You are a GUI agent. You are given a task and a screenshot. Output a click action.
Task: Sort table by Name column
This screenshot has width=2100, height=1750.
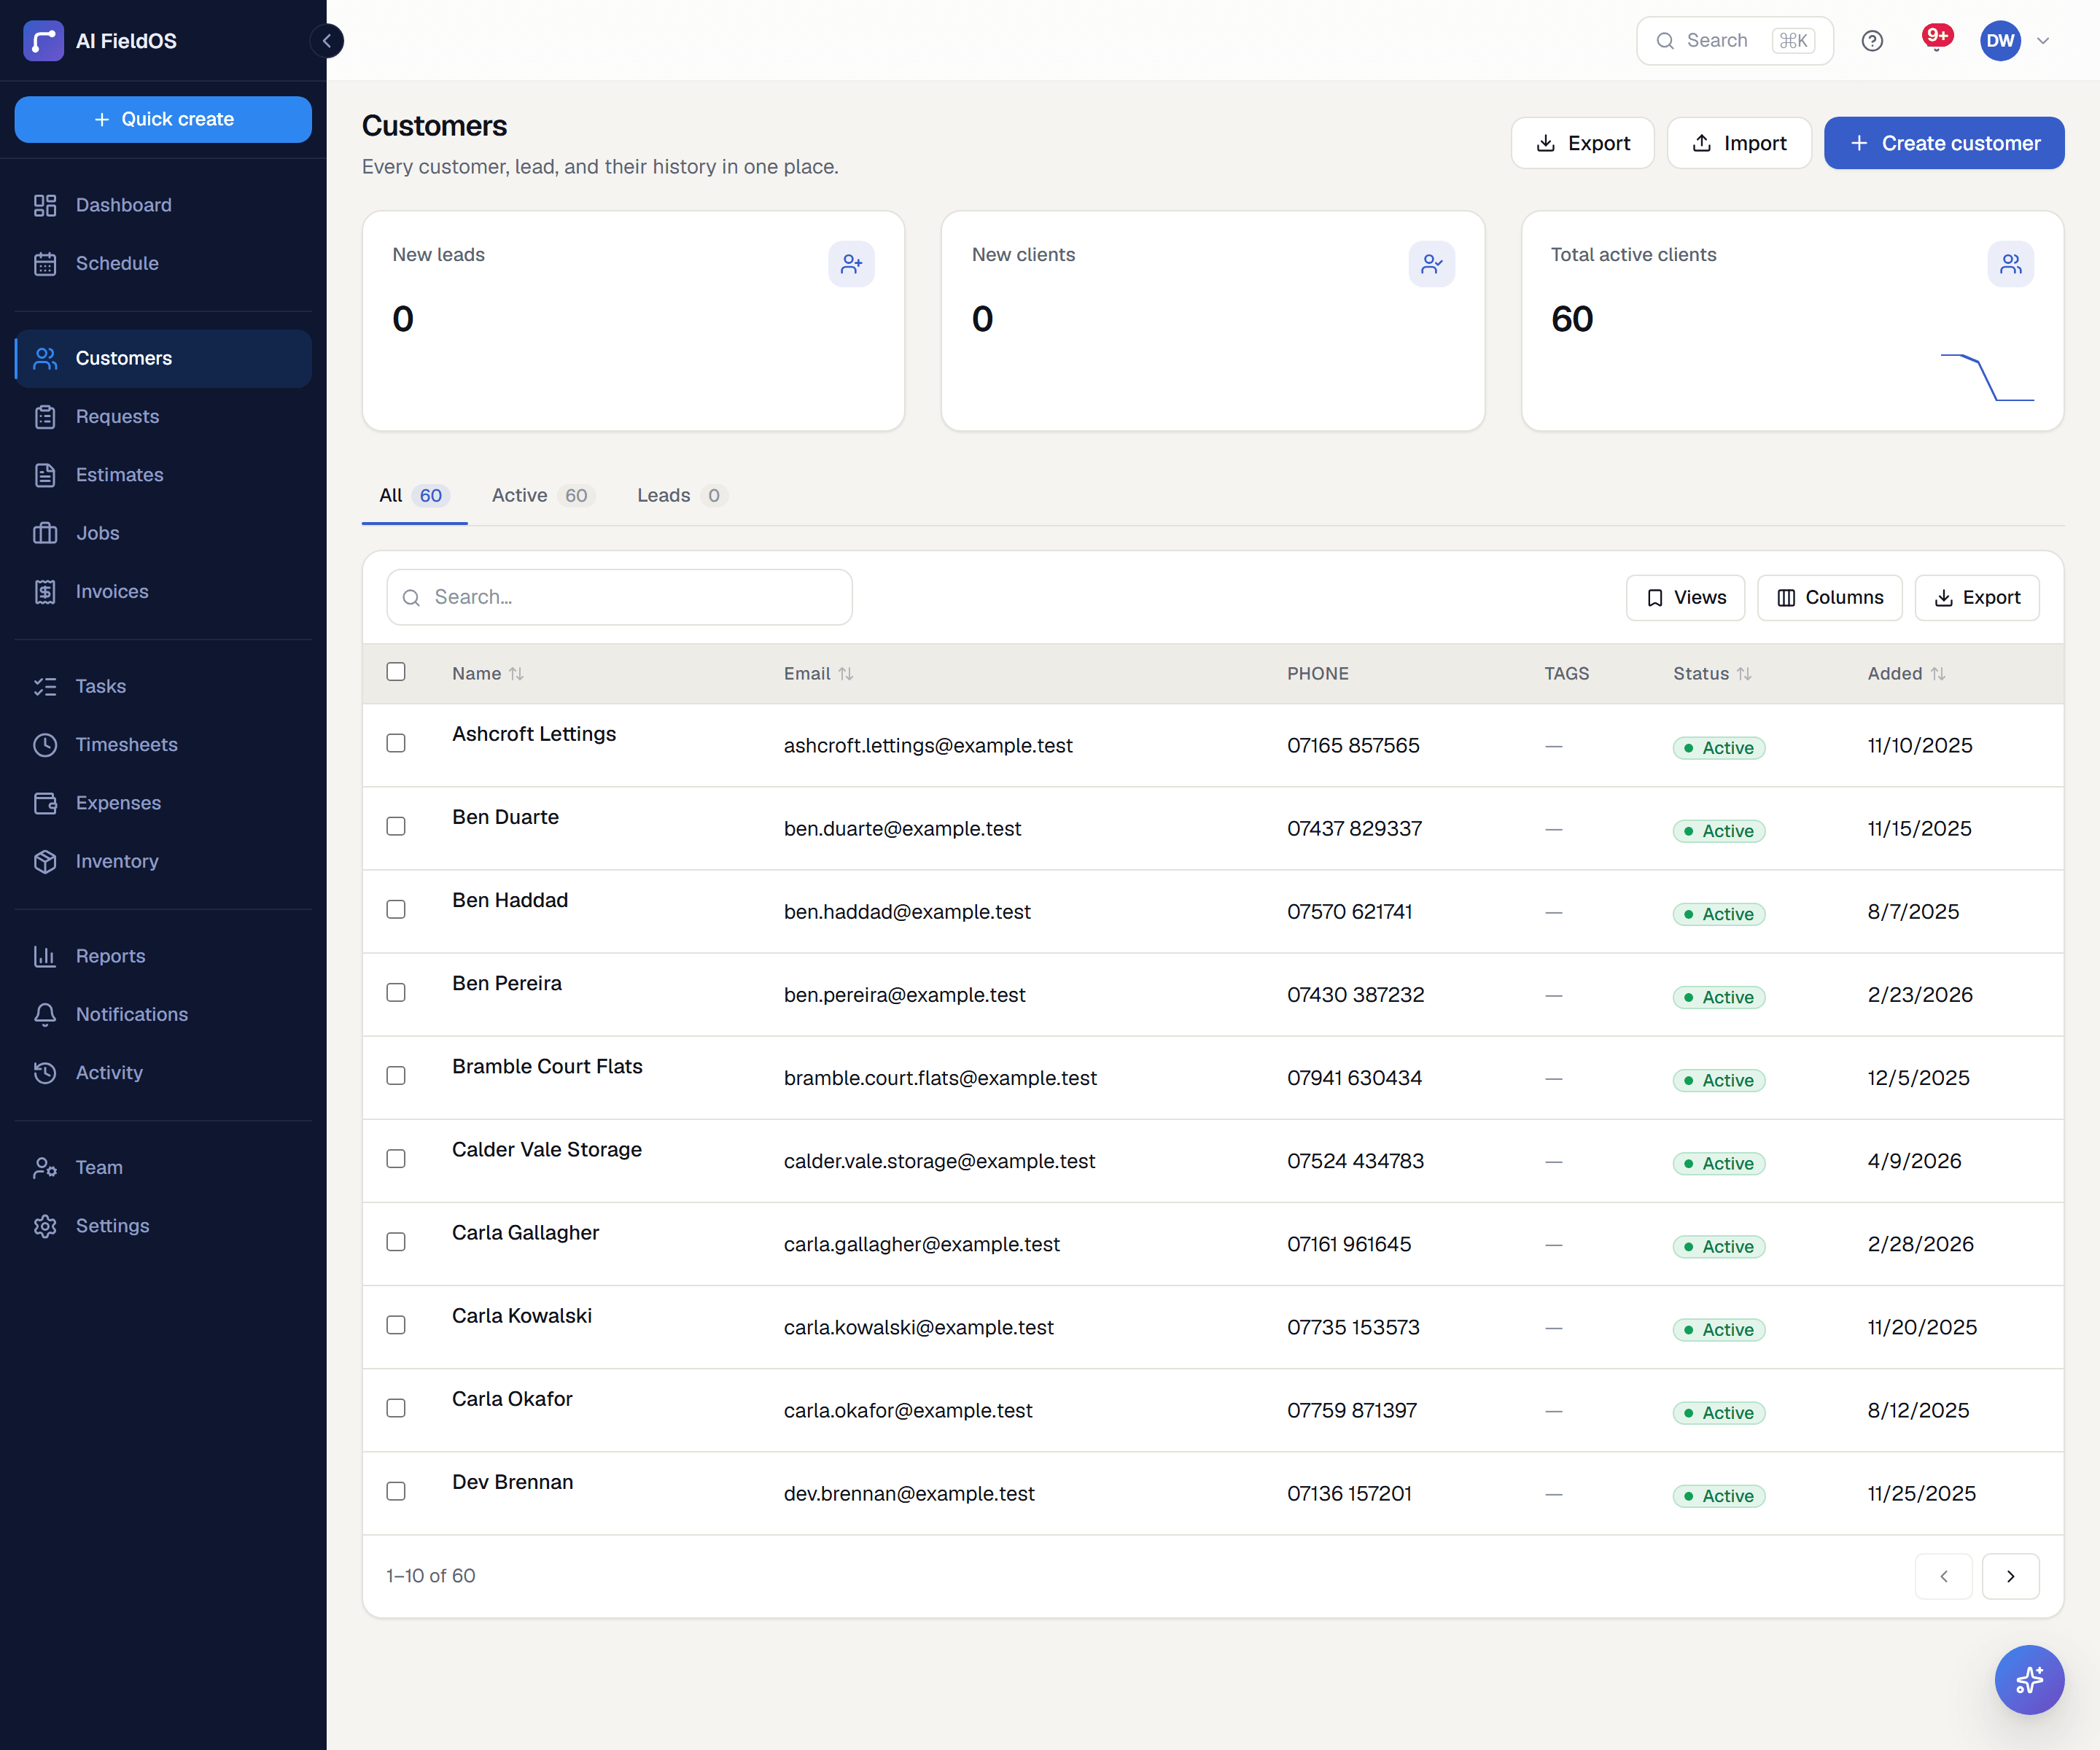[487, 674]
